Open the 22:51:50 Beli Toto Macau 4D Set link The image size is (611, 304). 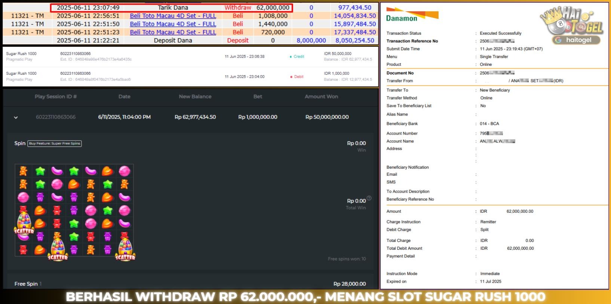tap(173, 24)
